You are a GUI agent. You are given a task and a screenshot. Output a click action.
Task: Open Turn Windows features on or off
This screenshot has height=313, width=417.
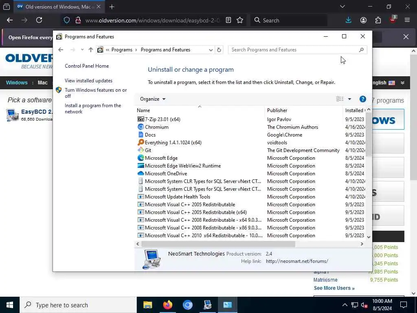click(96, 93)
